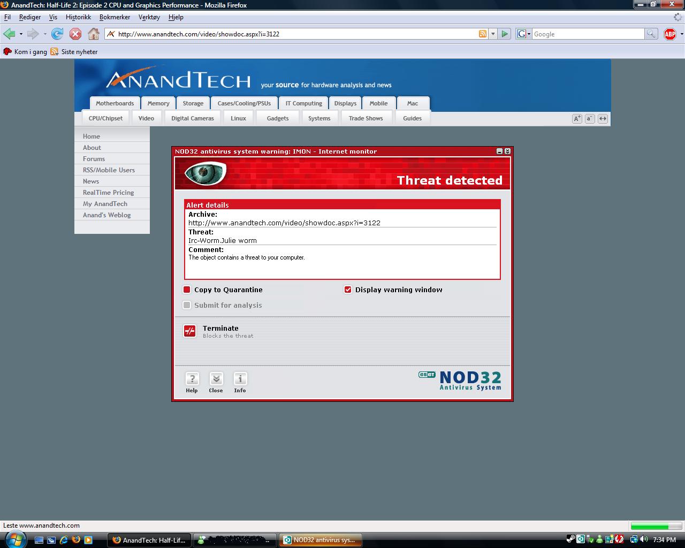The height and width of the screenshot is (548, 685).
Task: Select the Displays tab
Action: [x=345, y=103]
